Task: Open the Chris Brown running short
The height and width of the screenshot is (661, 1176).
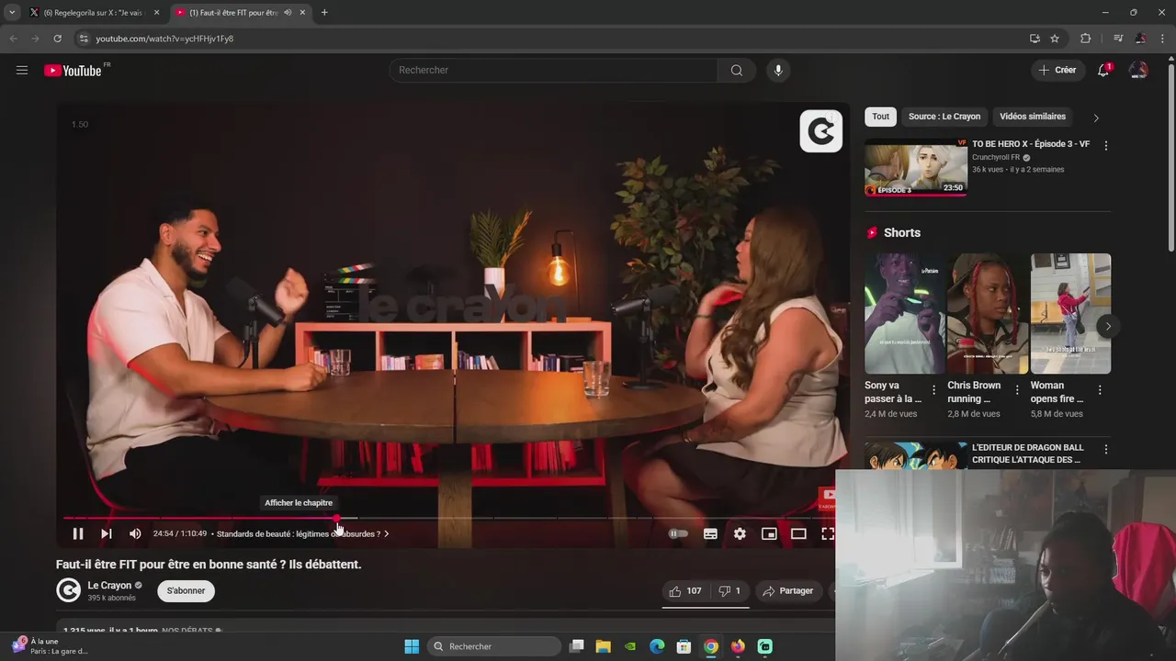Action: (988, 313)
